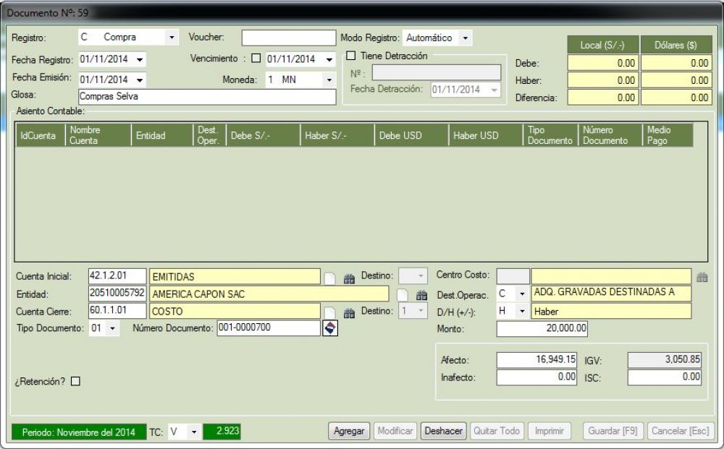
Task: Click the 'Periodo: Noviembre del 2014' status label
Action: pos(79,432)
